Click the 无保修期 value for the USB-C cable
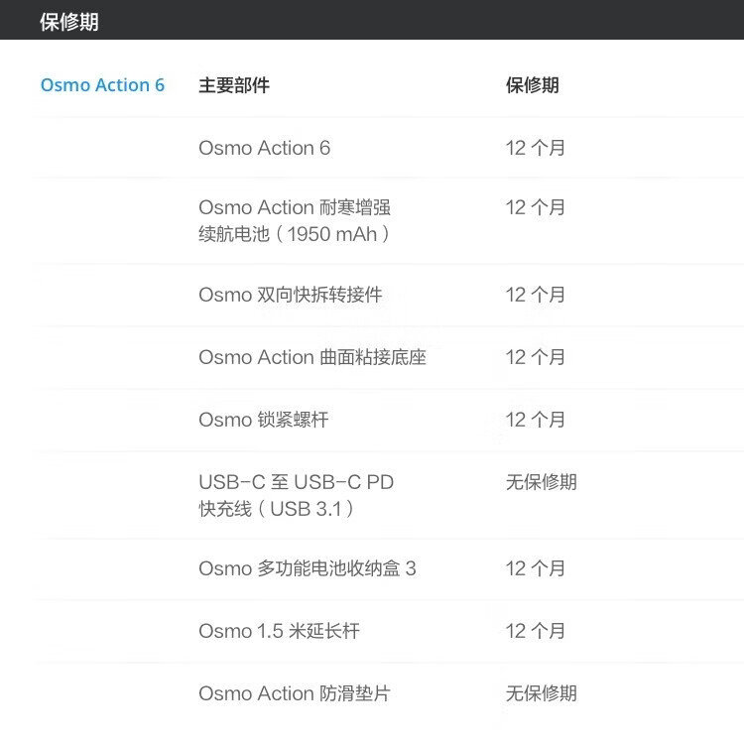 [x=541, y=482]
